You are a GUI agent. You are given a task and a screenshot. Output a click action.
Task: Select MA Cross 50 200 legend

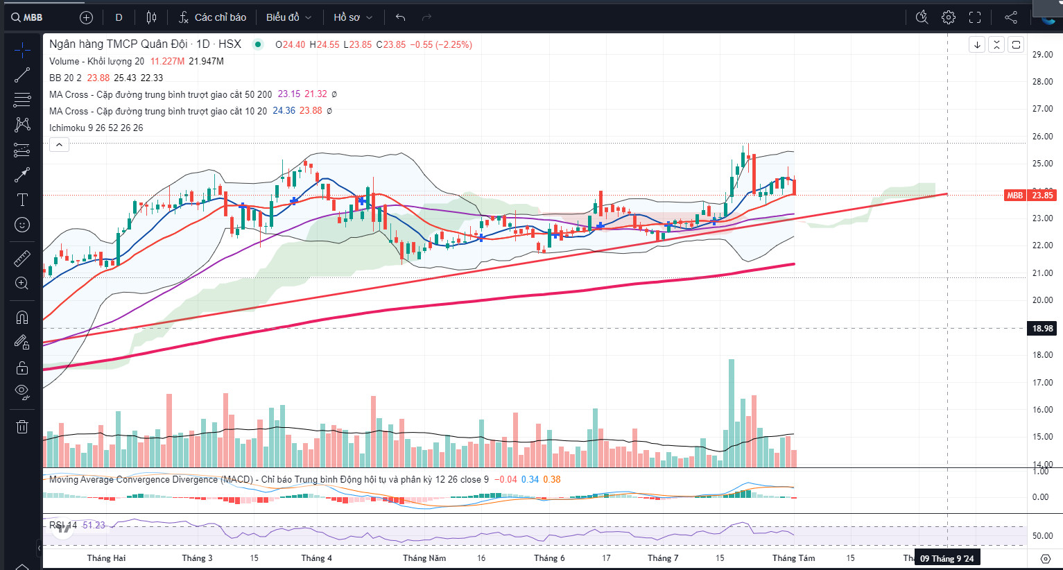[160, 94]
